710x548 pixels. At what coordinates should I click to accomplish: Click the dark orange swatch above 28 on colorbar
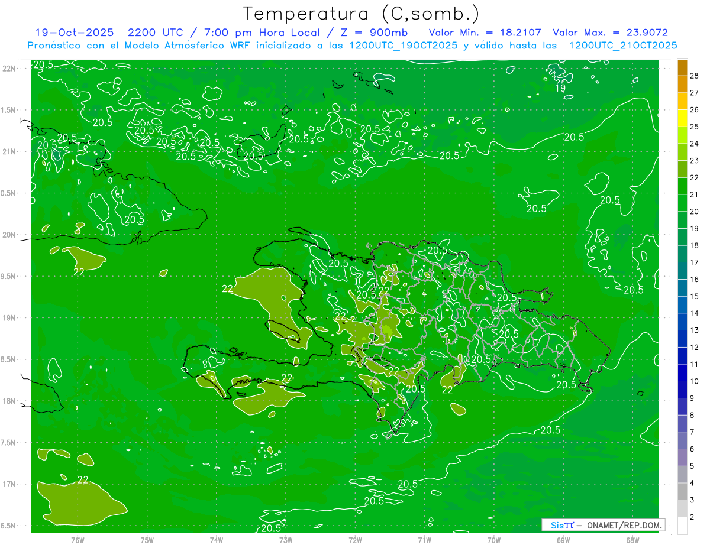click(x=682, y=67)
